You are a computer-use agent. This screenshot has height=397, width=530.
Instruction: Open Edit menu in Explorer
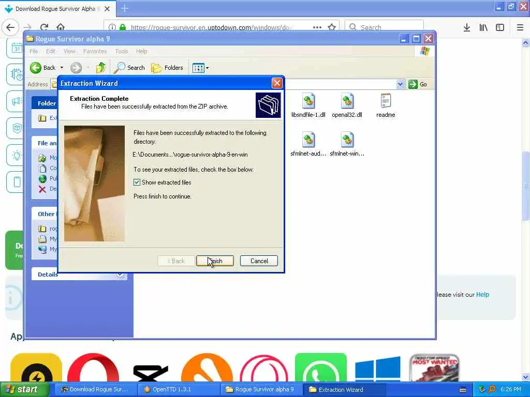click(51, 51)
